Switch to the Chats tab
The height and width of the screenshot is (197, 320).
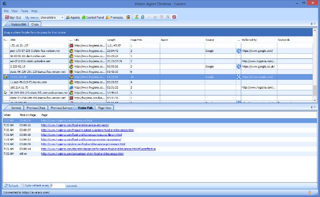point(35,24)
